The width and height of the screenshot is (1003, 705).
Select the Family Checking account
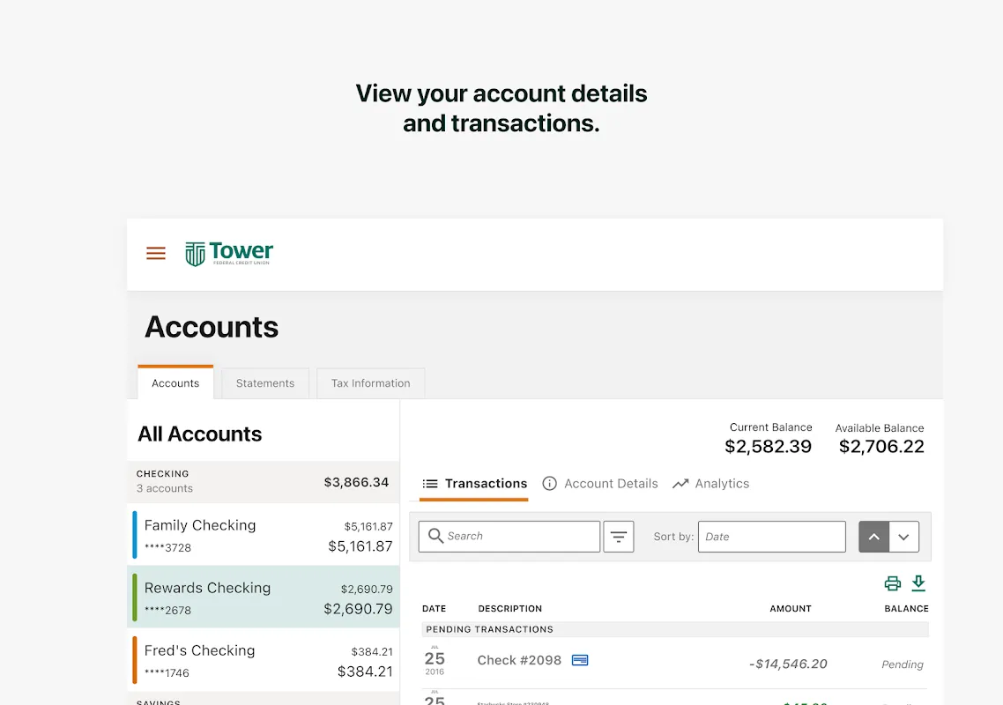tap(264, 535)
